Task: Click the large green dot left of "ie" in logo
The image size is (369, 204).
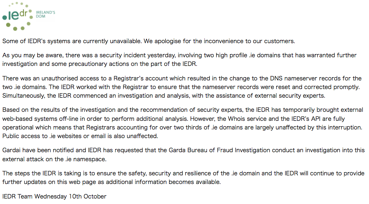Action: tap(4, 17)
